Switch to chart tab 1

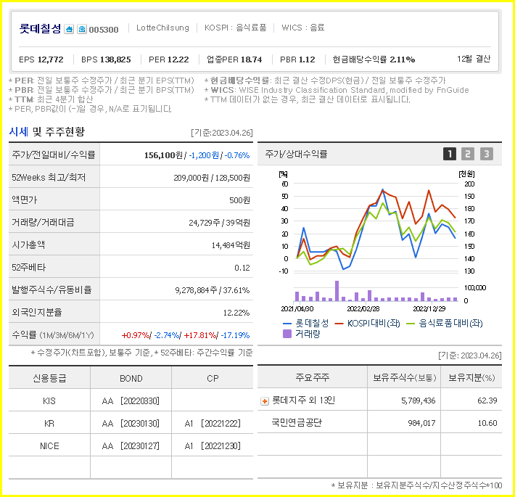point(450,154)
